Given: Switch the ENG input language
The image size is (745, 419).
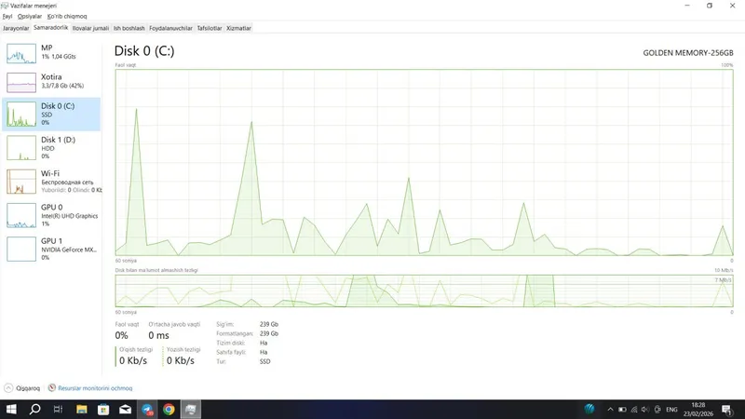Looking at the screenshot, I should click(671, 409).
